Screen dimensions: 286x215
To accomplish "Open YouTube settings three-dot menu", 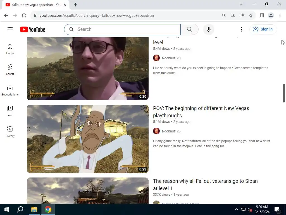I will click(x=242, y=29).
